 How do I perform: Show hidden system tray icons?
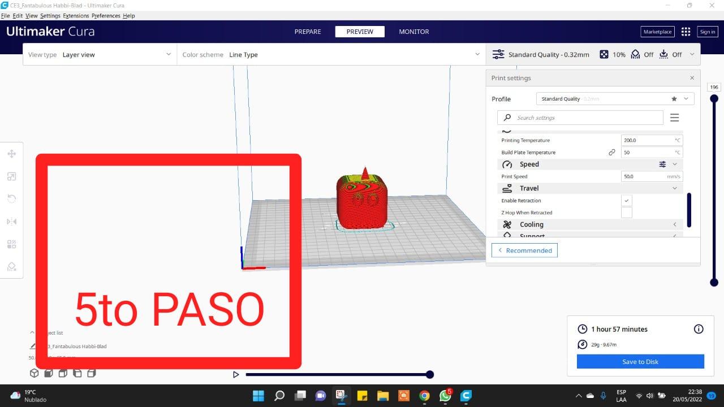click(578, 396)
